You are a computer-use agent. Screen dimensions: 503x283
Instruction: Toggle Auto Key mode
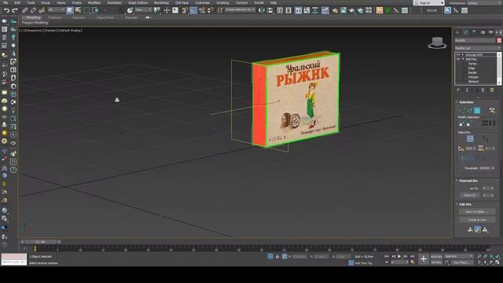click(x=436, y=256)
